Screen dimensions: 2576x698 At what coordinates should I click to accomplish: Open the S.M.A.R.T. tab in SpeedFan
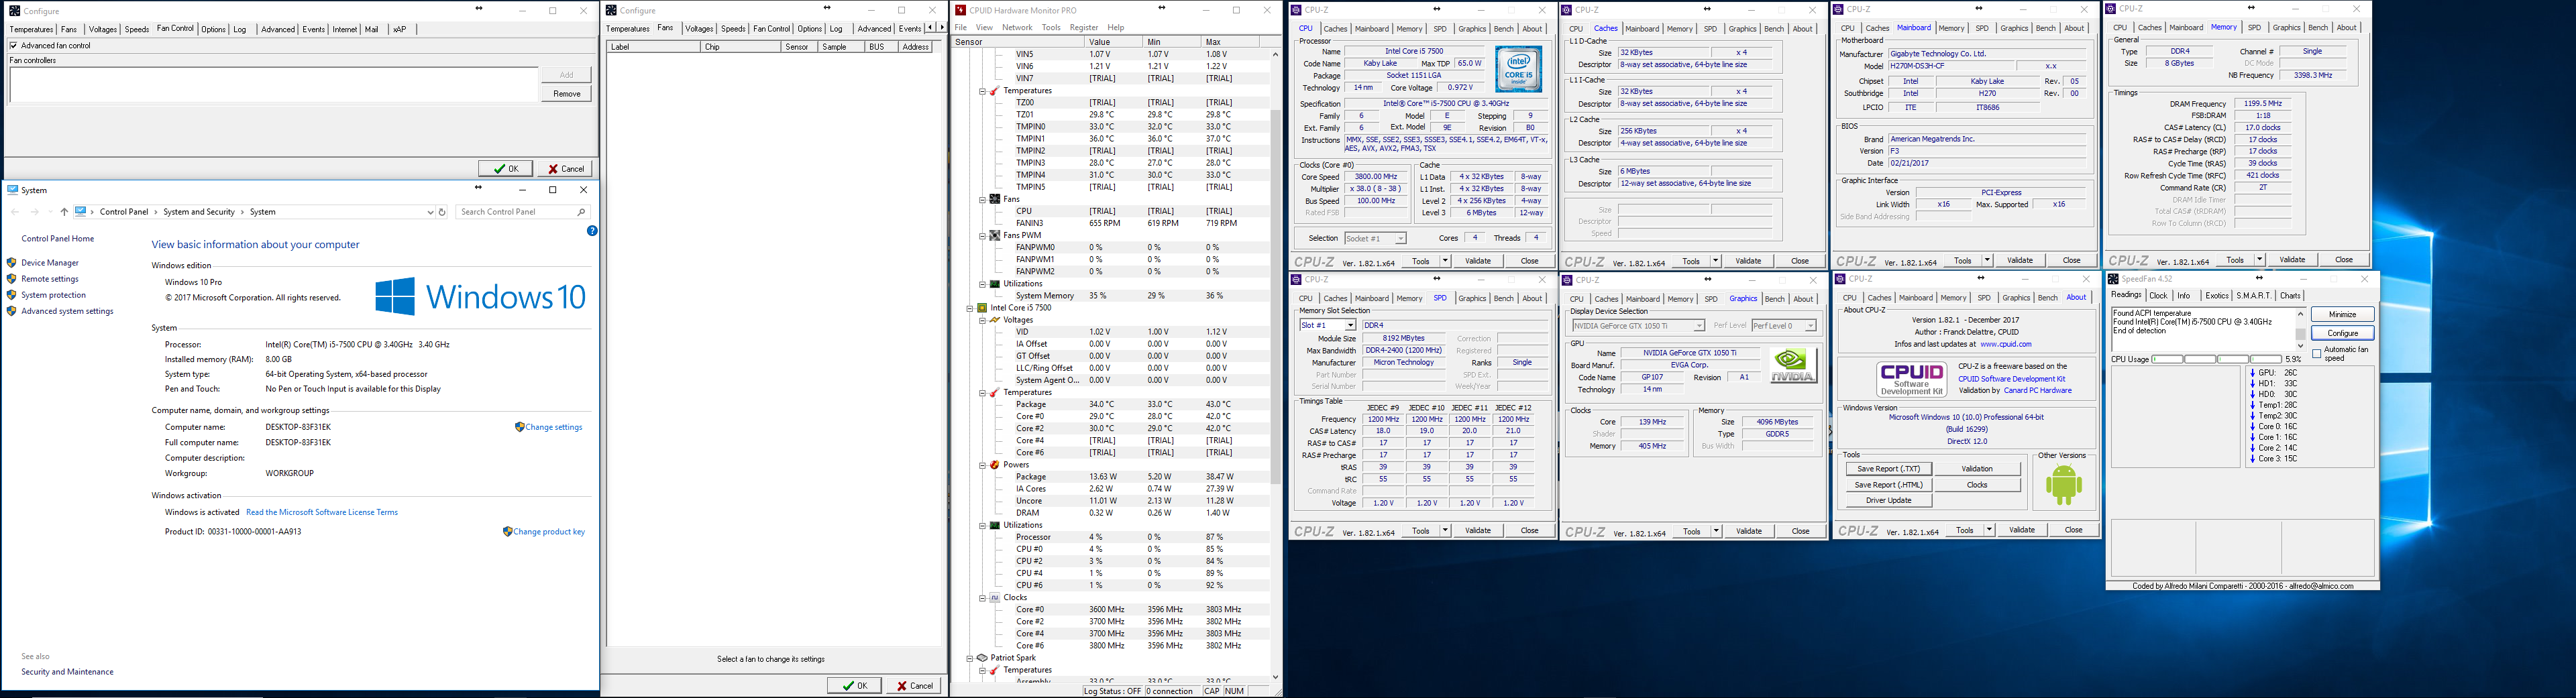2253,296
